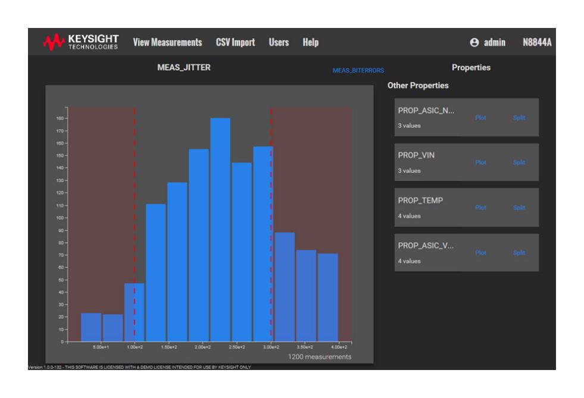Screen dimensions: 584x398
Task: Plot the PROP_ASIC_N... property
Action: coord(480,118)
